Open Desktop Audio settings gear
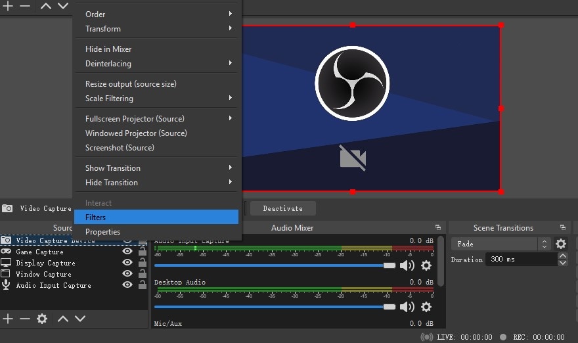 click(x=426, y=307)
